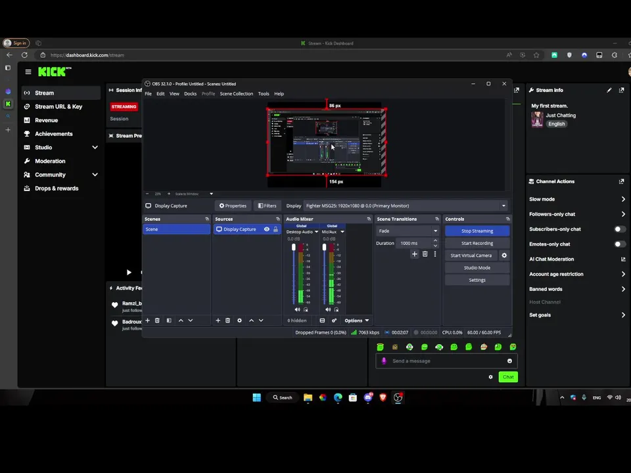Mute Mic/Aux speaker icon

[328, 309]
